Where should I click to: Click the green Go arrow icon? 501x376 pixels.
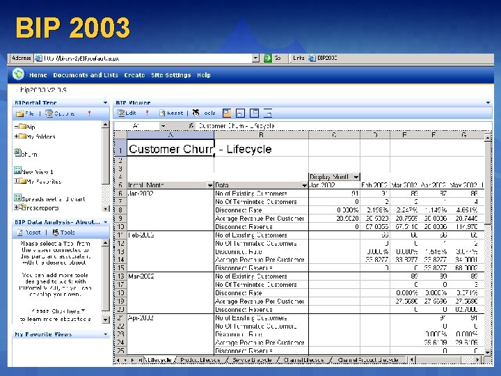pos(267,58)
